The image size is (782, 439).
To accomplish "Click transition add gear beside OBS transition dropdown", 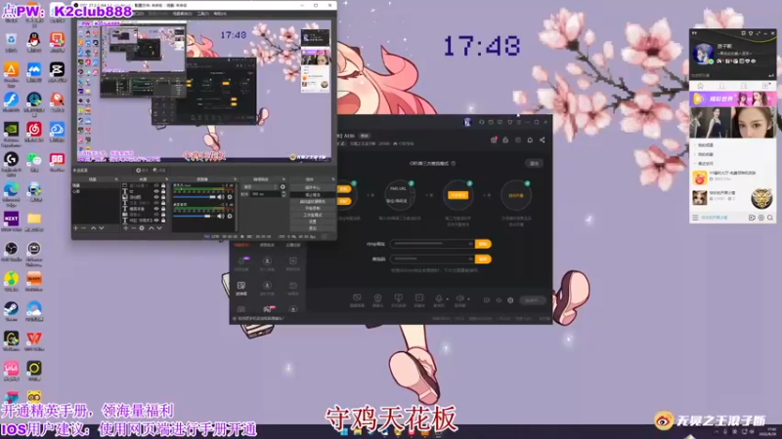I will (282, 186).
